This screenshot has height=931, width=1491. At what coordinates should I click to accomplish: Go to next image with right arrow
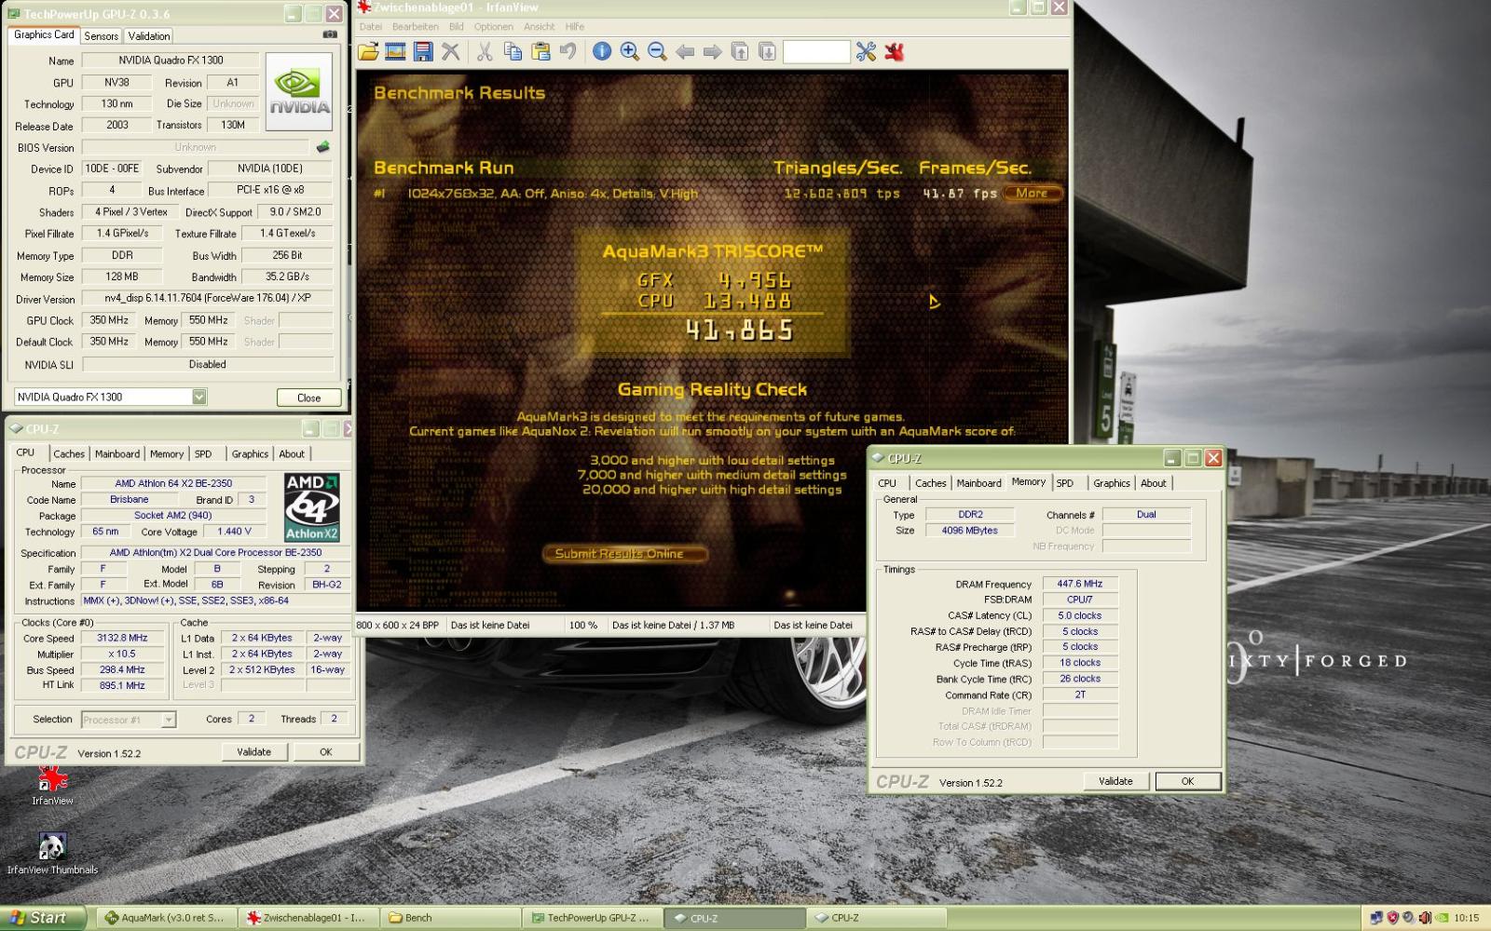click(713, 51)
